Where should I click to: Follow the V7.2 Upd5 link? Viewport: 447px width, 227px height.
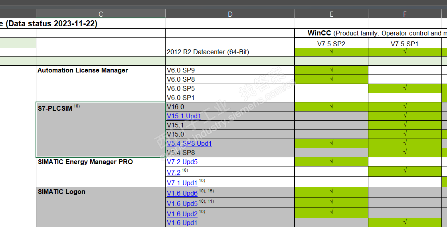tap(182, 162)
